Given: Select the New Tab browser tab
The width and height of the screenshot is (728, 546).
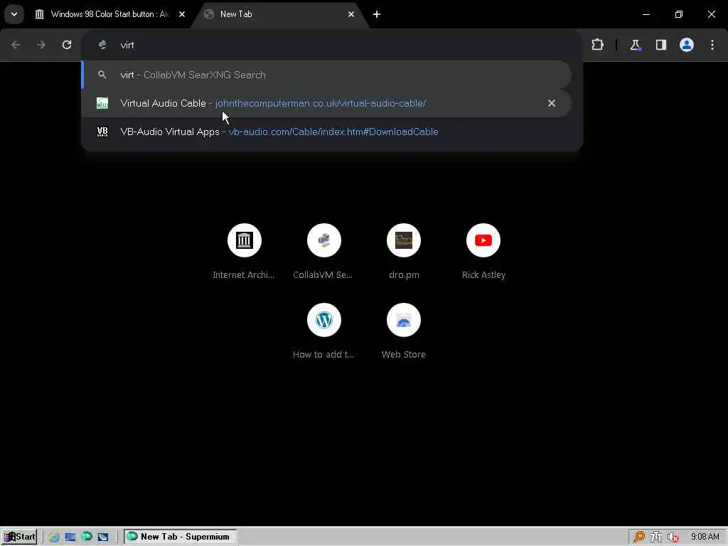Looking at the screenshot, I should tap(279, 14).
